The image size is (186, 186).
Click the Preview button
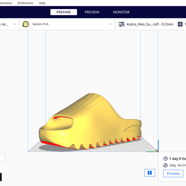pos(173,173)
